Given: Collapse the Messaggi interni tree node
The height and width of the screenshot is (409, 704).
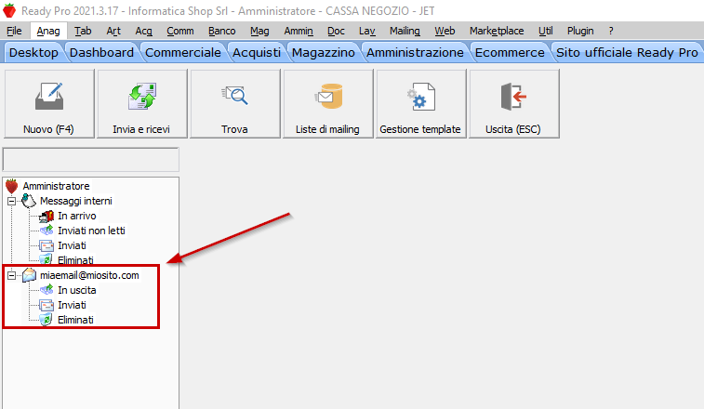Looking at the screenshot, I should pyautogui.click(x=12, y=201).
